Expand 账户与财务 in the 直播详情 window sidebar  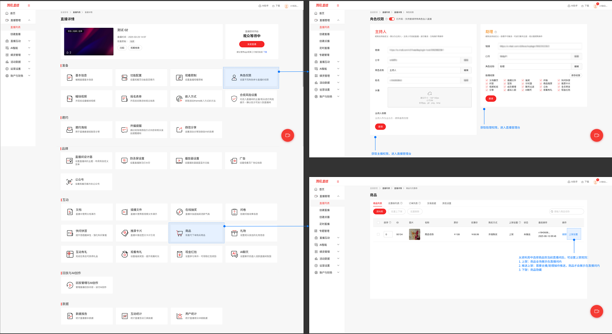(x=29, y=76)
